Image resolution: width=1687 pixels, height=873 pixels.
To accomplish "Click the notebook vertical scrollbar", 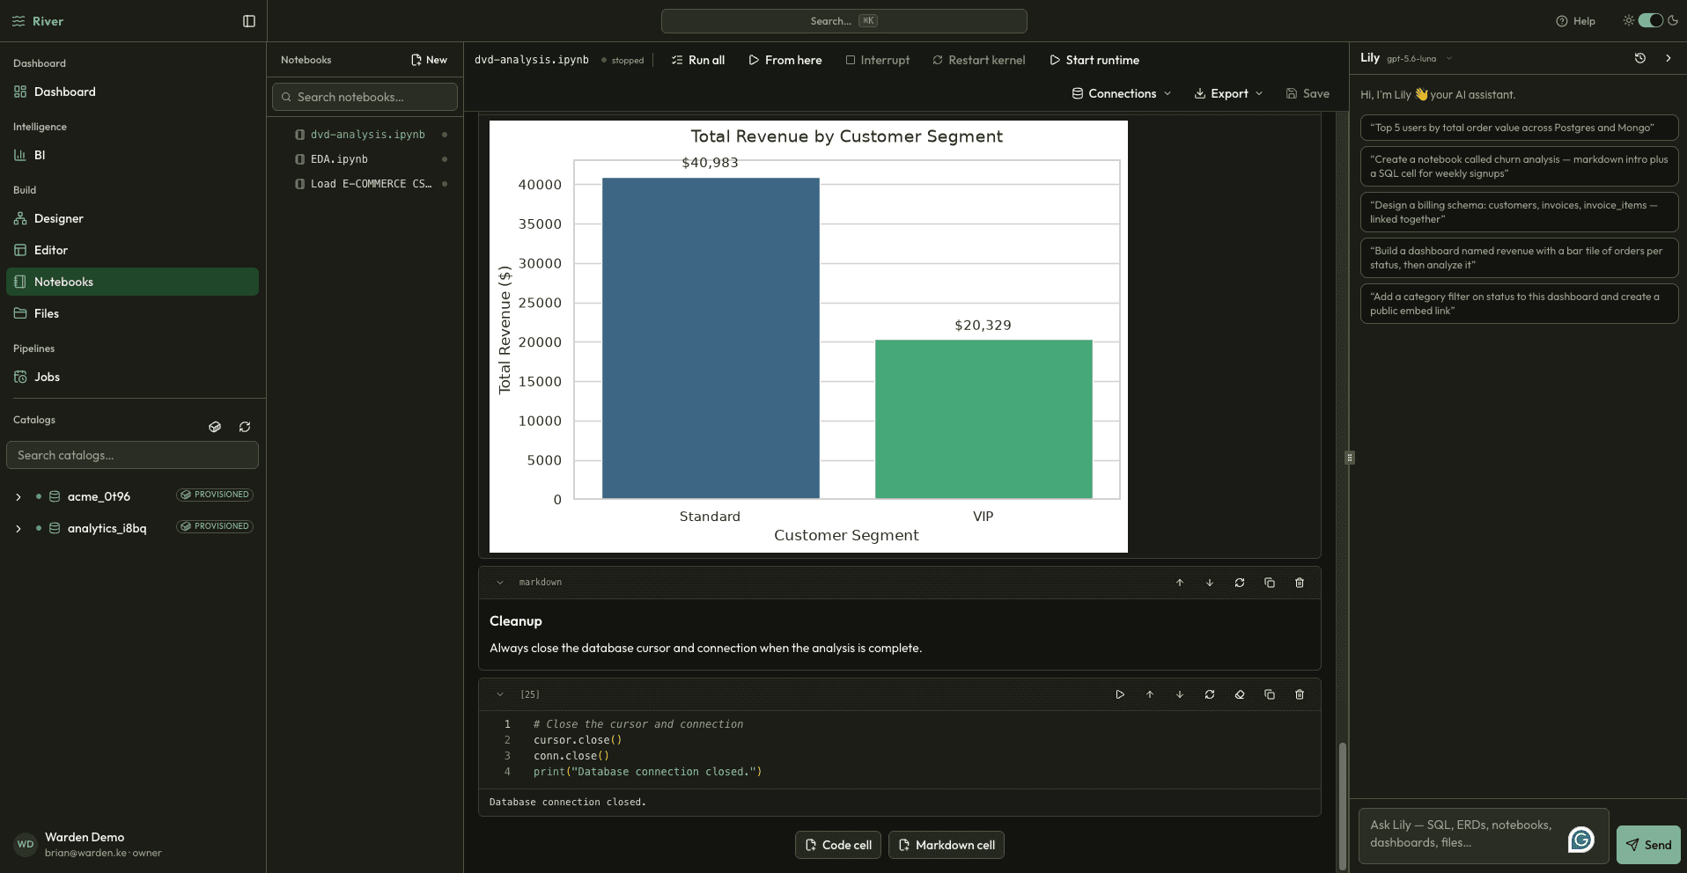I will pos(1343,805).
